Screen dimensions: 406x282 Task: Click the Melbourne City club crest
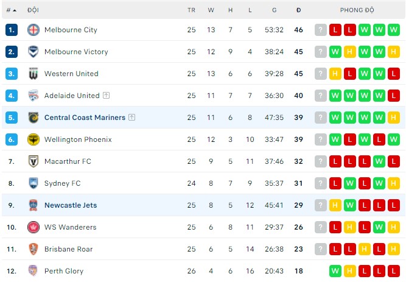[x=33, y=30]
